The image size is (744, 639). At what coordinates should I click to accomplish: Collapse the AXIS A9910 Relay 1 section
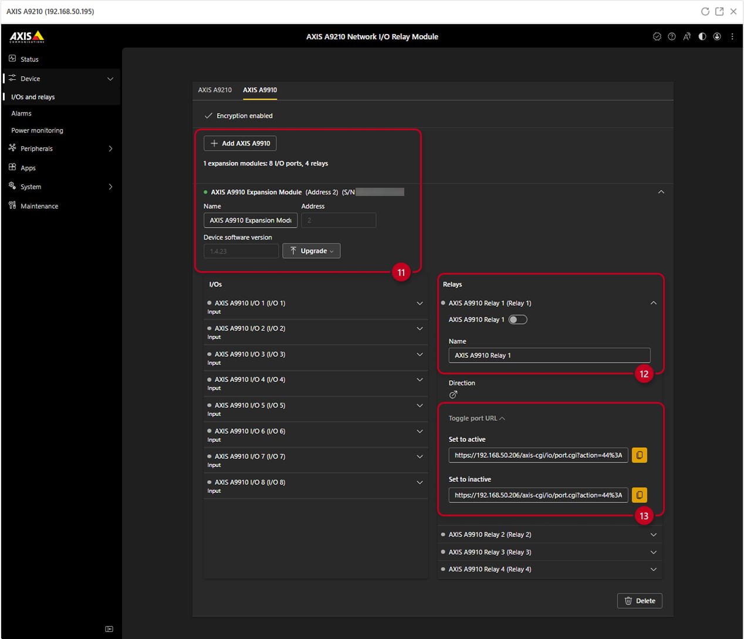654,303
